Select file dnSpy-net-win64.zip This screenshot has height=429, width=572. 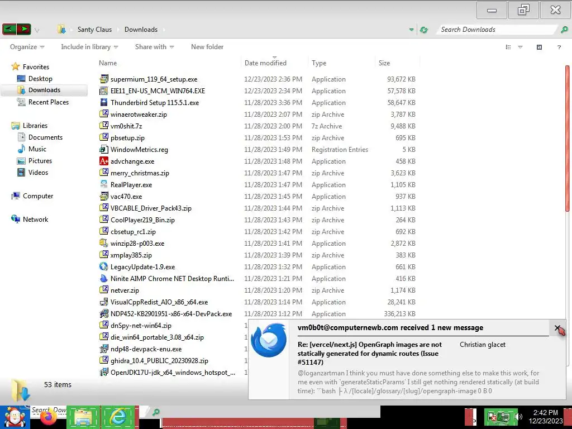[141, 326]
